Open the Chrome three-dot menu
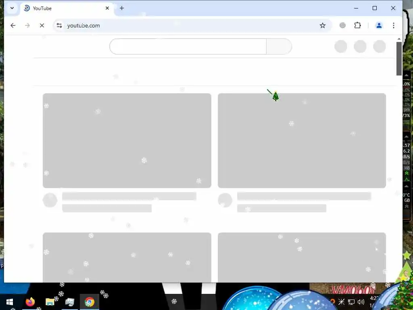 click(394, 25)
